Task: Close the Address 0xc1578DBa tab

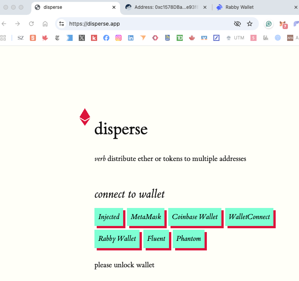Action: click(205, 7)
